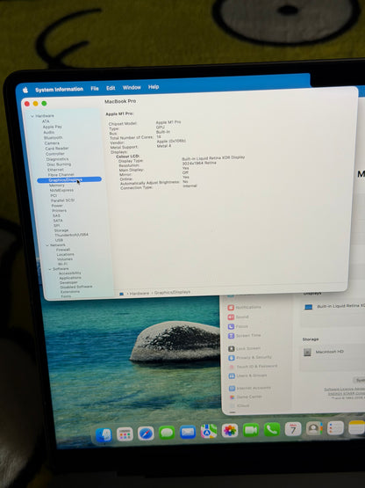Select Bluetooth in the Hardware list
This screenshot has width=365, height=488.
(53, 137)
